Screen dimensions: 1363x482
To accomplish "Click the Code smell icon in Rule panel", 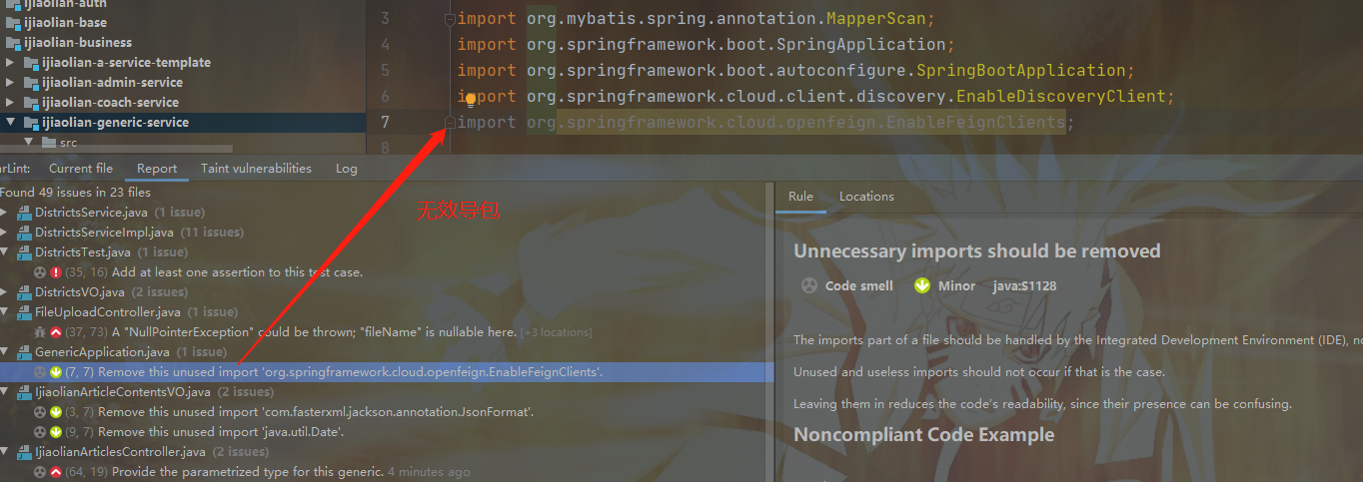I will (x=809, y=285).
